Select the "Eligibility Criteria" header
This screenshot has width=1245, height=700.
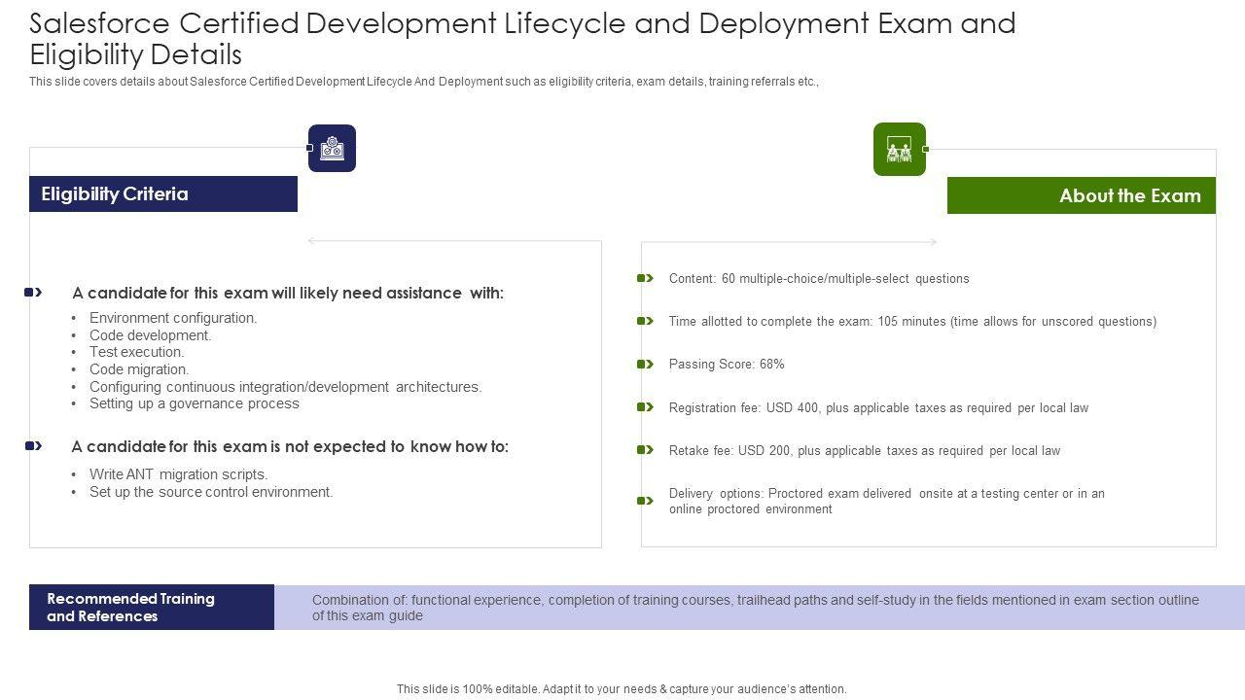pos(163,193)
